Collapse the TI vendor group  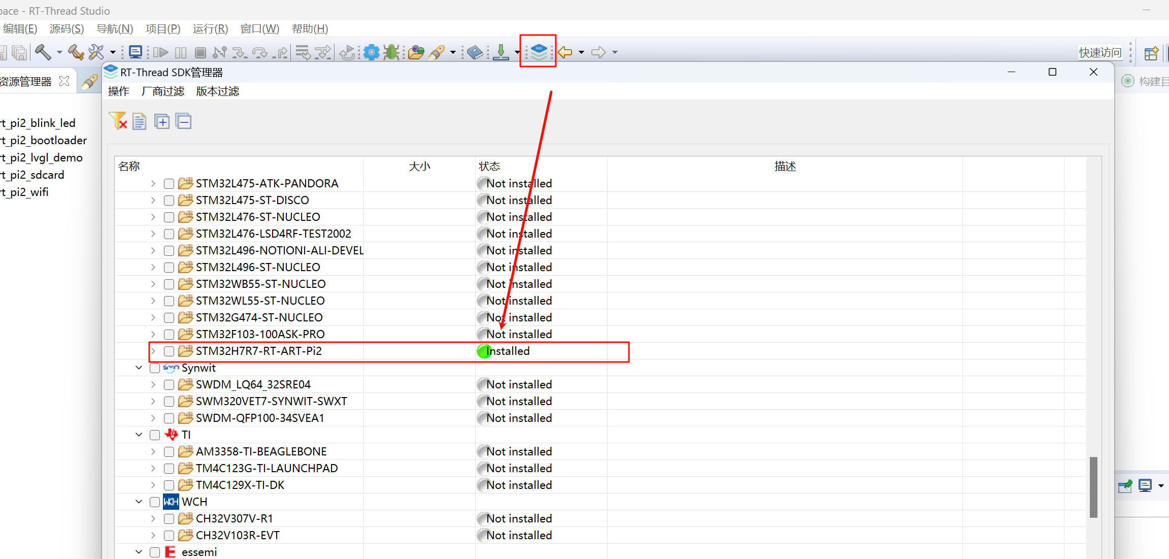click(x=139, y=435)
